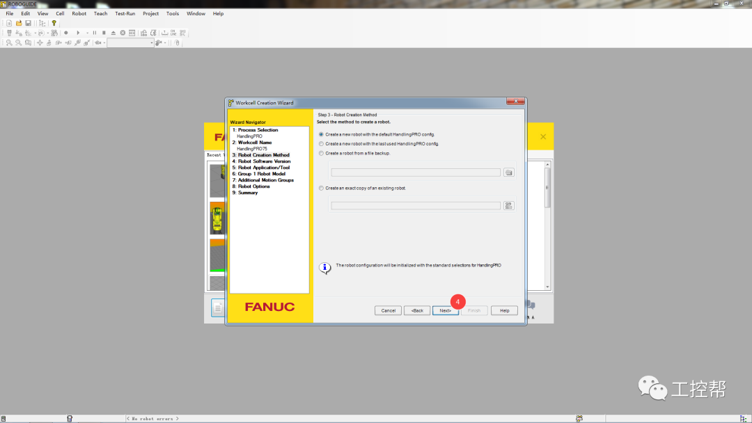752x423 pixels.
Task: Open the Robot menu
Action: 79,13
